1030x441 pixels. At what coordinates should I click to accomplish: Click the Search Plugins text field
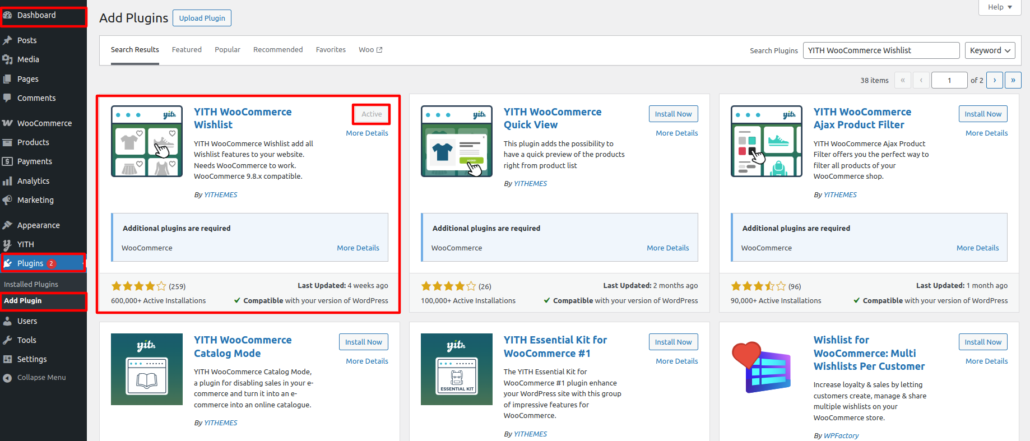880,50
